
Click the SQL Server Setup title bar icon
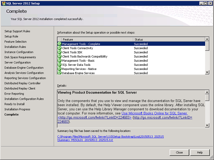coord(4,3)
